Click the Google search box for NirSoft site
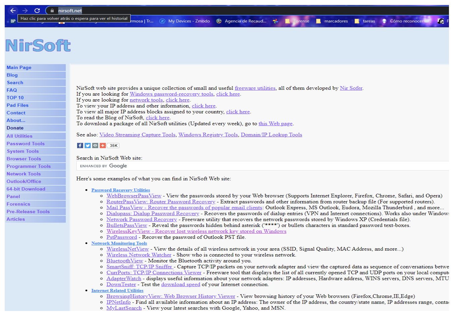The image size is (456, 313). [263, 166]
